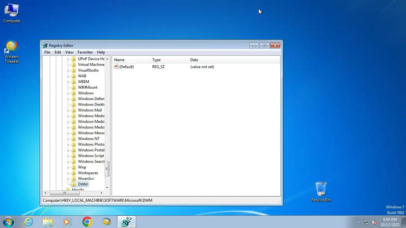
Task: Open Windows Explorer from the taskbar
Action: coord(48,222)
